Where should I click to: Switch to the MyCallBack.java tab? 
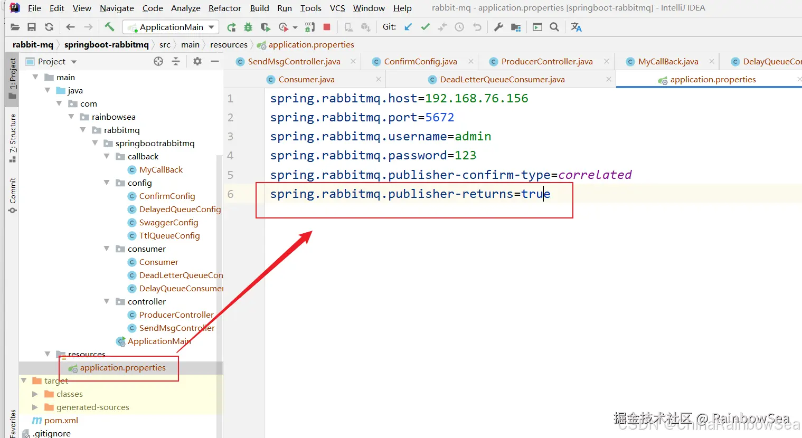pos(668,61)
